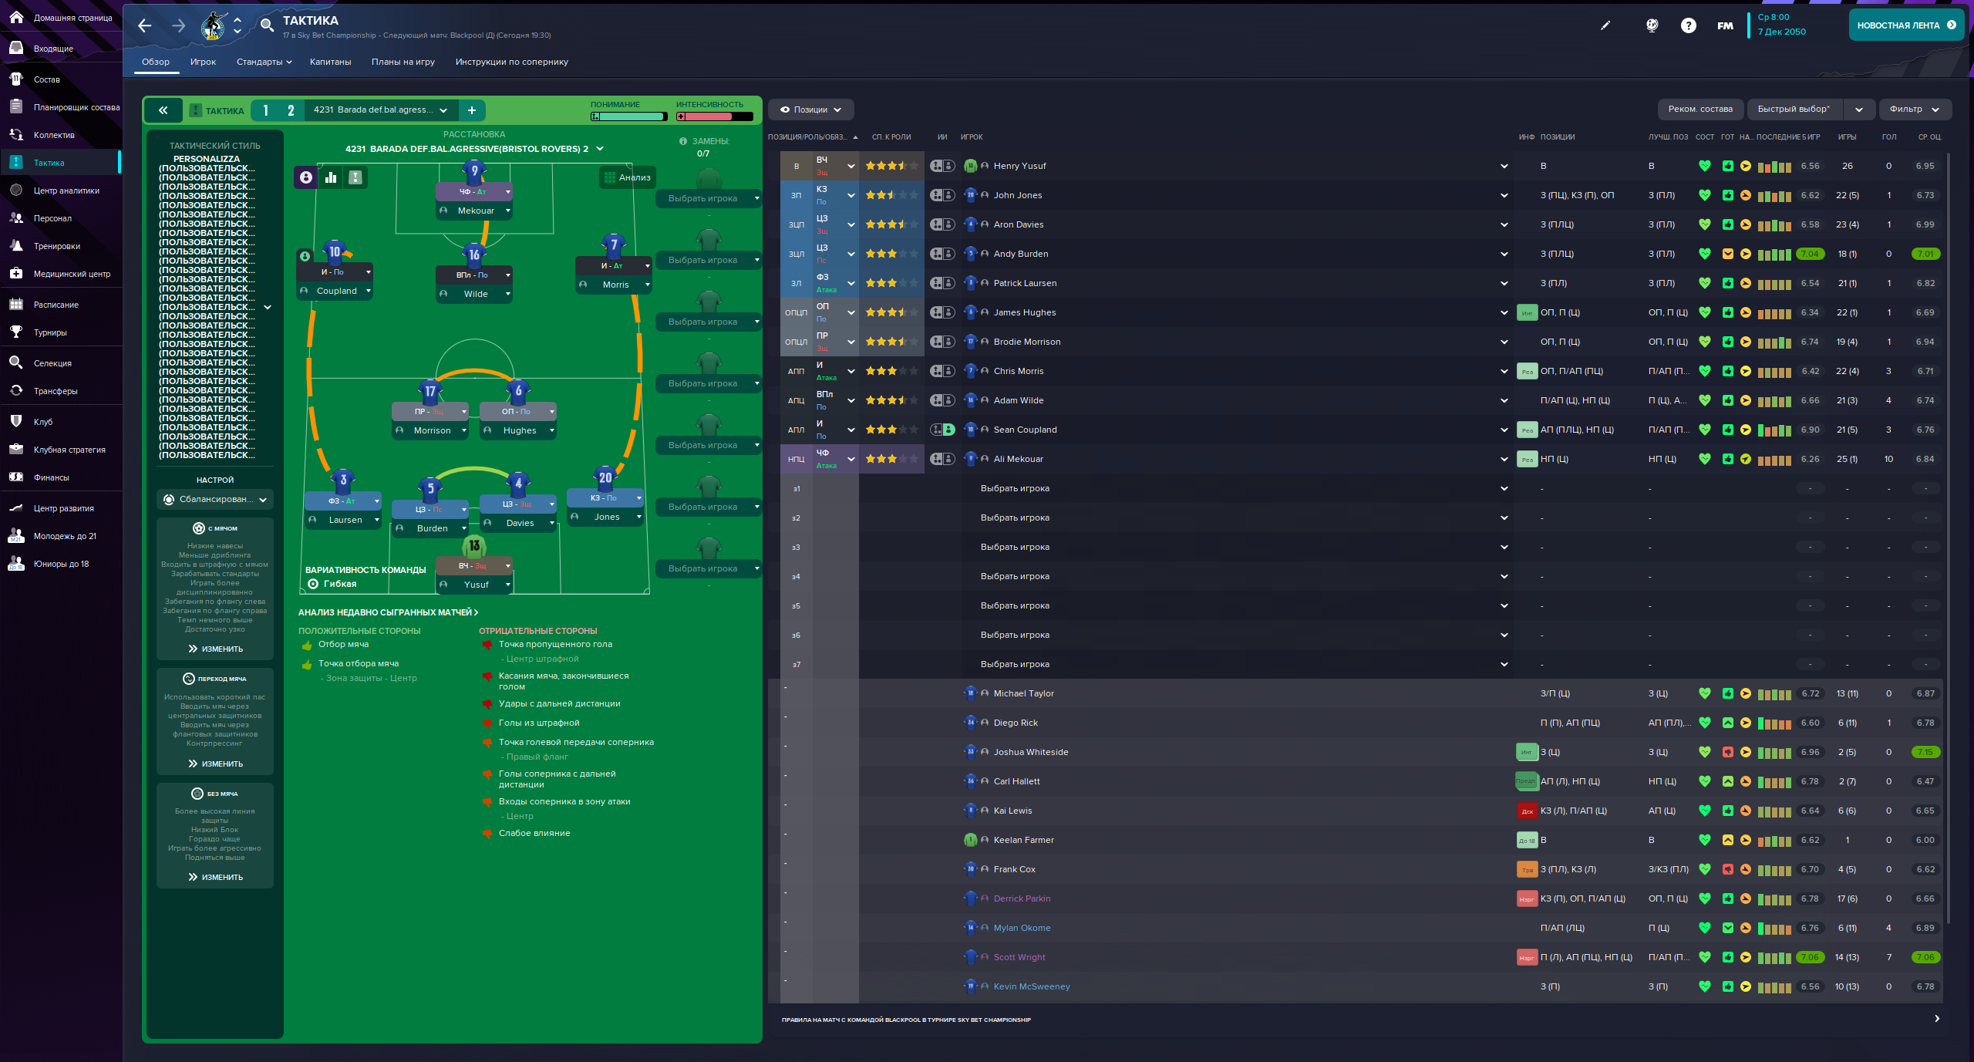Expand Henry Yusuf player row dropdown
Image resolution: width=1974 pixels, height=1062 pixels.
tap(1504, 166)
